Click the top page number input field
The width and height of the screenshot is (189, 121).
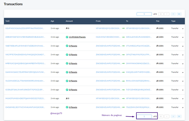(144, 14)
